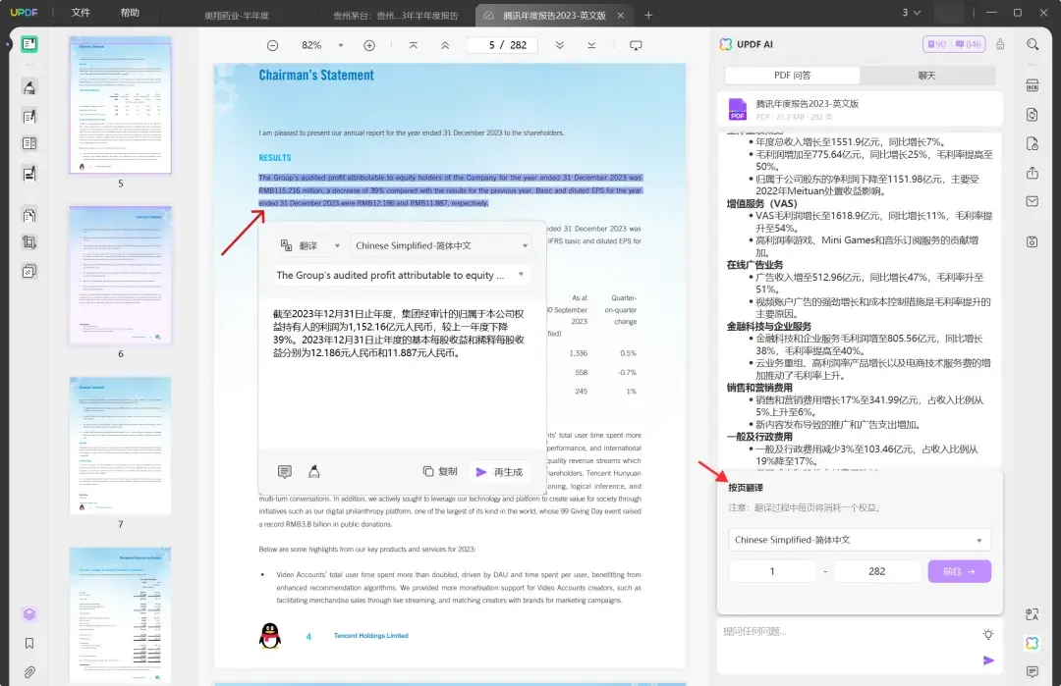Image resolution: width=1061 pixels, height=686 pixels.
Task: Open the Layers panel icon
Action: pos(29,613)
